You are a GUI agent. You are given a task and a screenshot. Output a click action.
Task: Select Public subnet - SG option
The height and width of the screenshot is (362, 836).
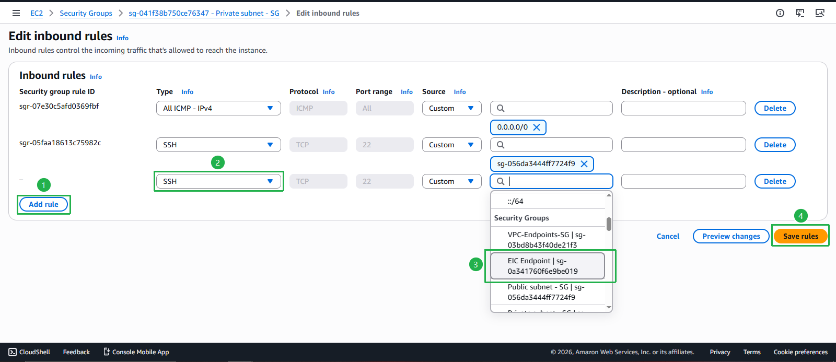(548, 292)
